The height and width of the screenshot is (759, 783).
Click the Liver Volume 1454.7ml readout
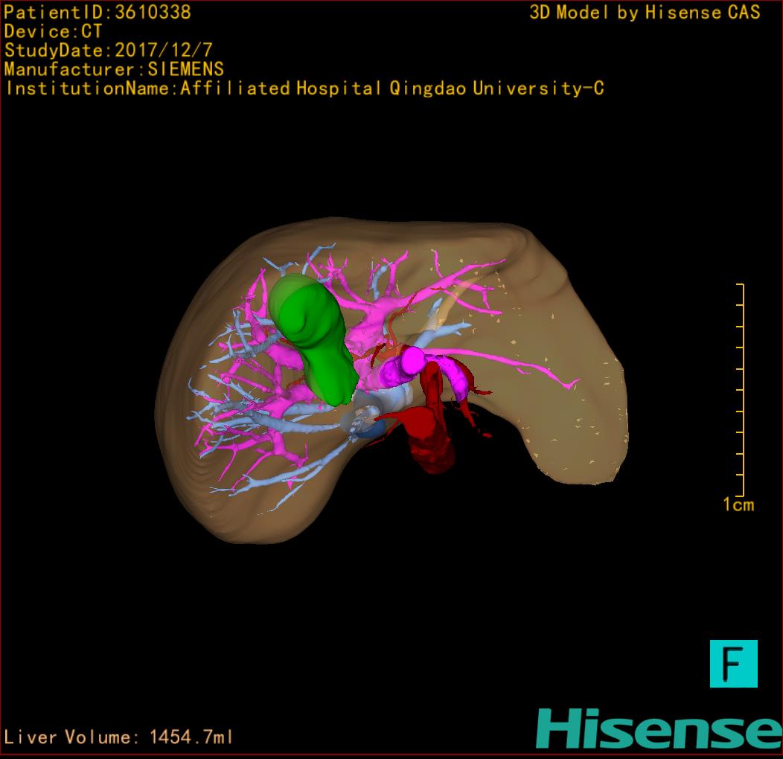(119, 737)
